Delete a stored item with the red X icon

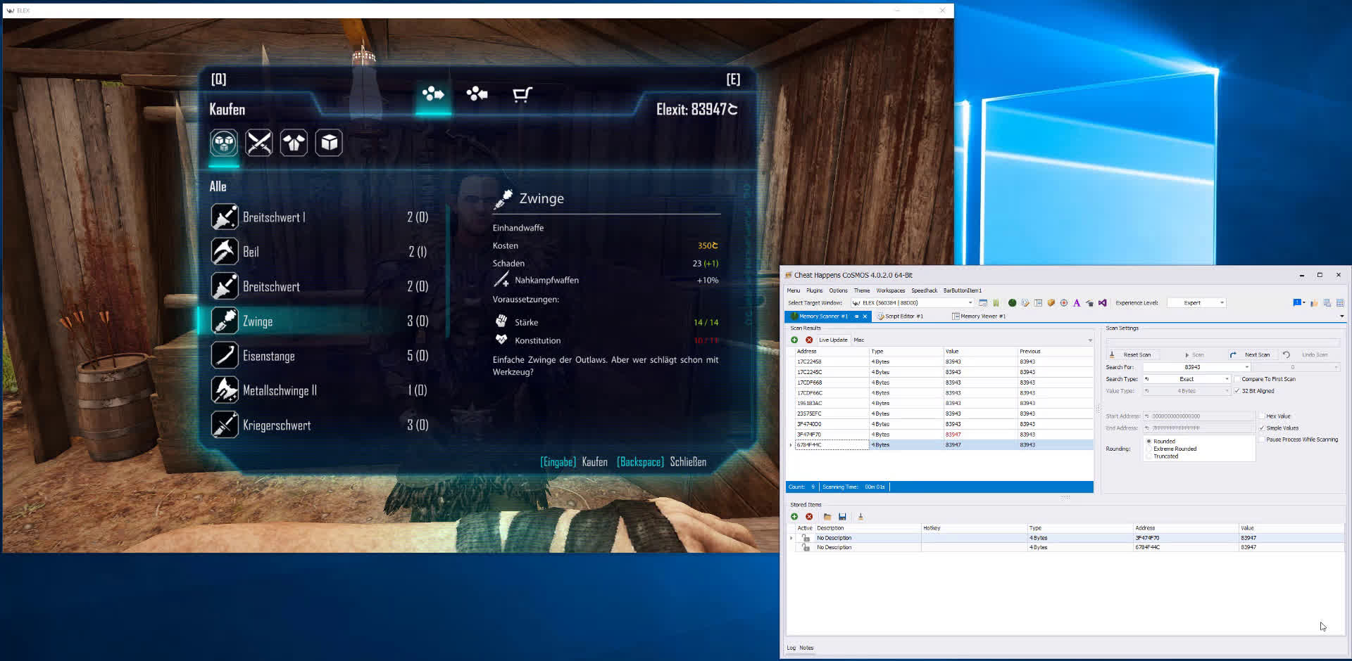point(809,517)
